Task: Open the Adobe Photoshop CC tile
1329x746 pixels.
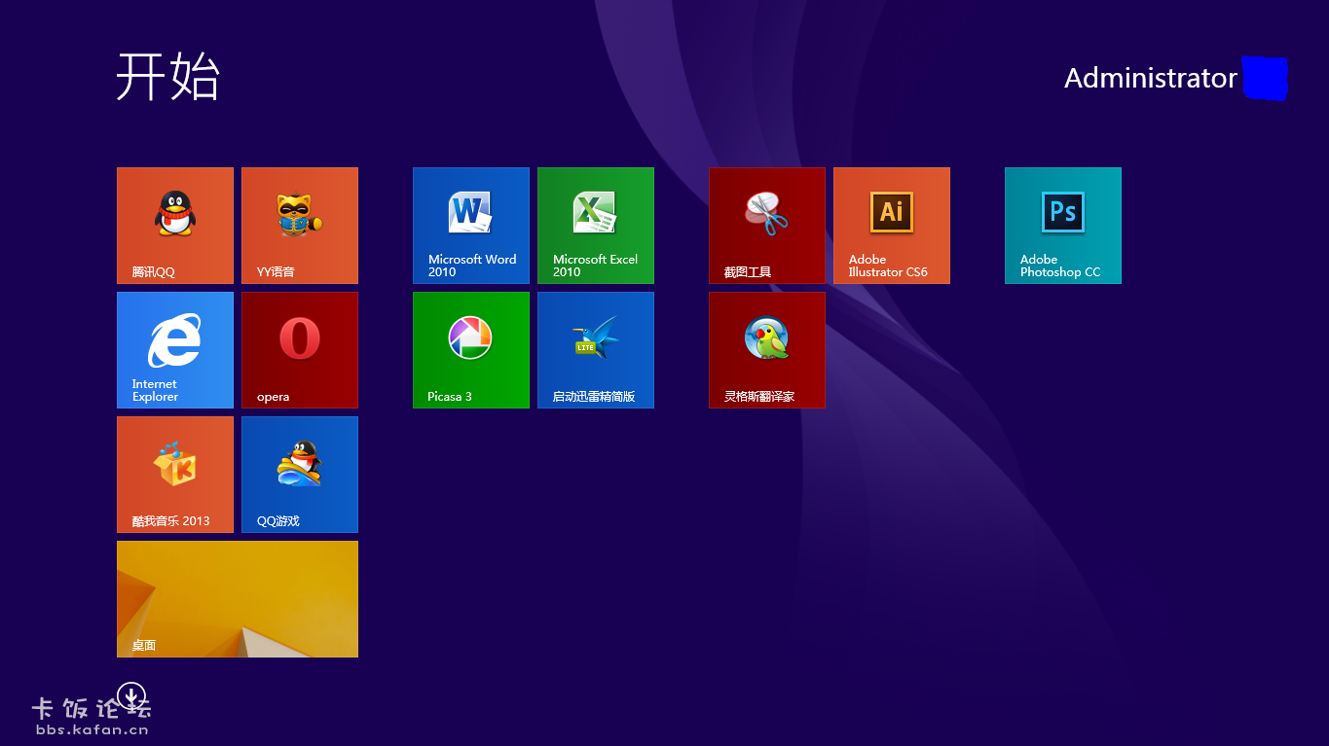Action: pos(1063,226)
